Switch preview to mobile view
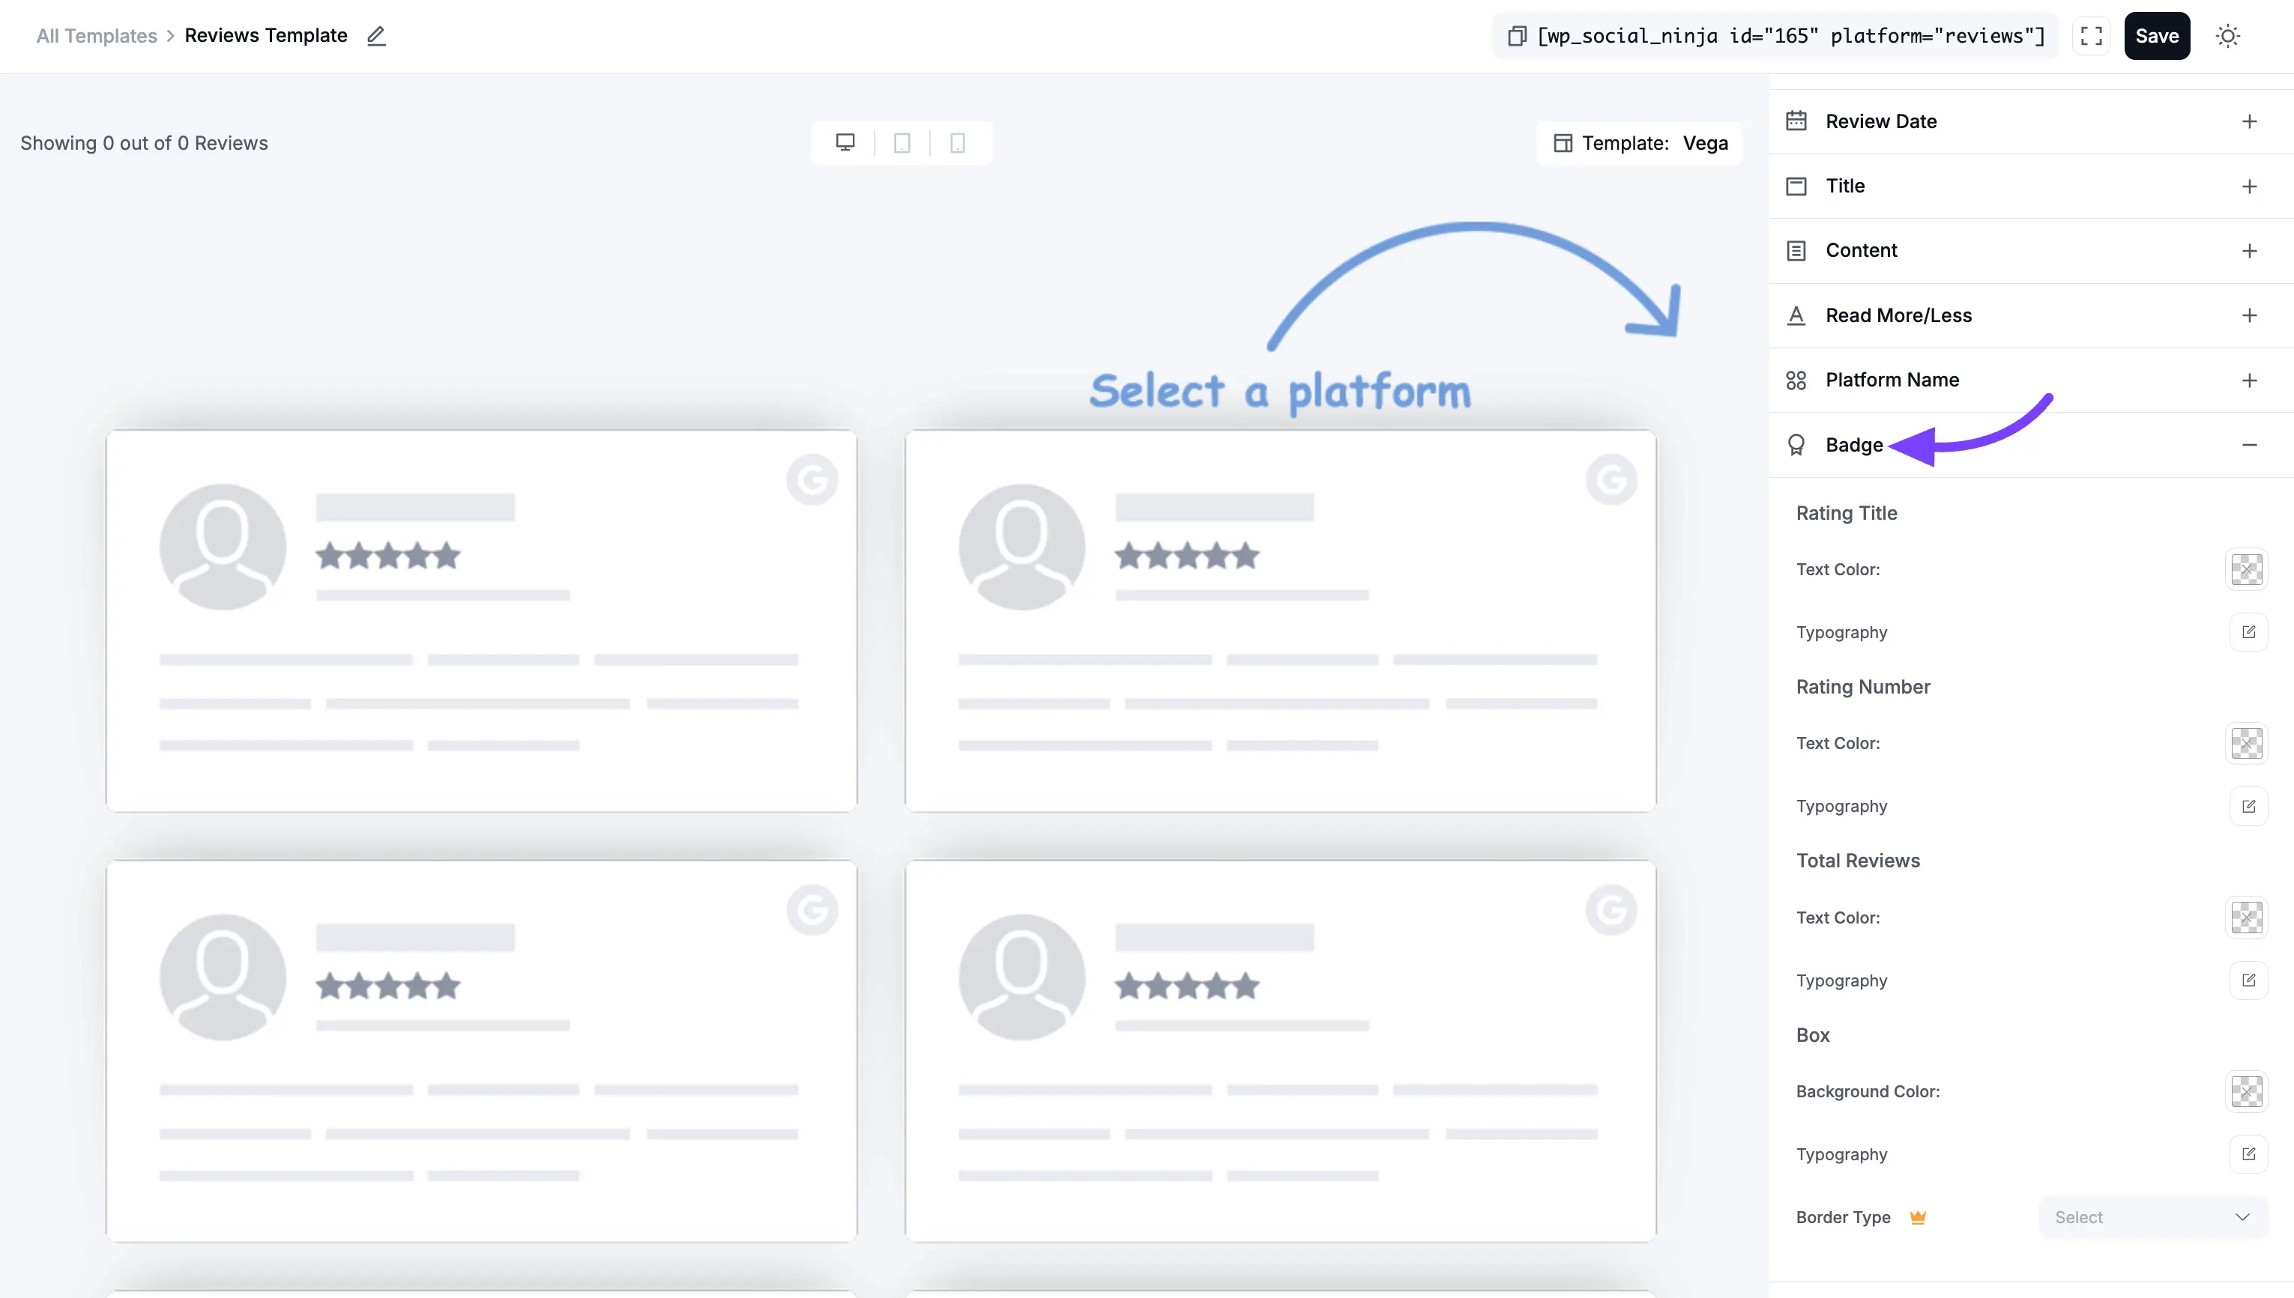The width and height of the screenshot is (2294, 1298). click(x=958, y=142)
